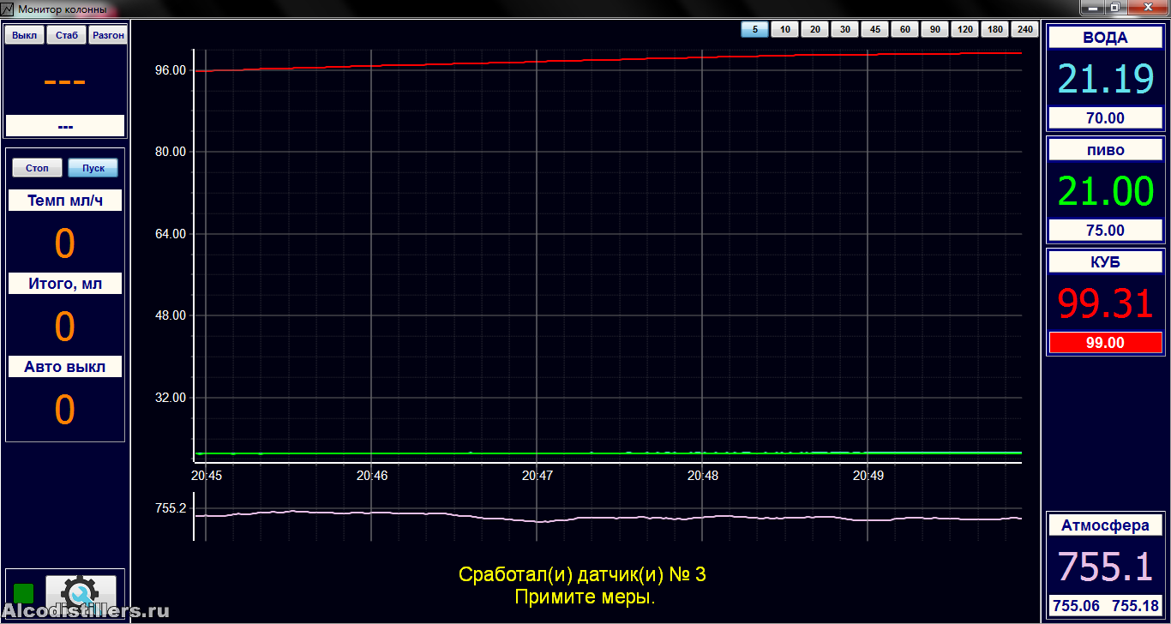This screenshot has height=624, width=1171.
Task: Click the app icon in title bar
Action: 9,9
